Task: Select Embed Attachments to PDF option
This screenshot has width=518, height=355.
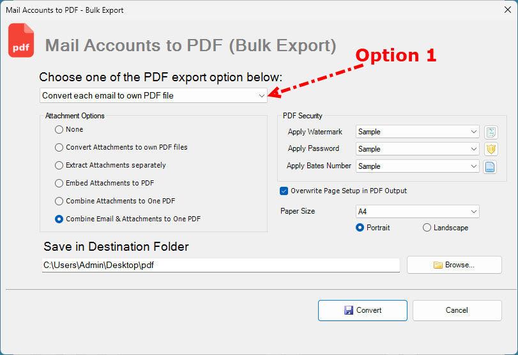Action: 59,183
